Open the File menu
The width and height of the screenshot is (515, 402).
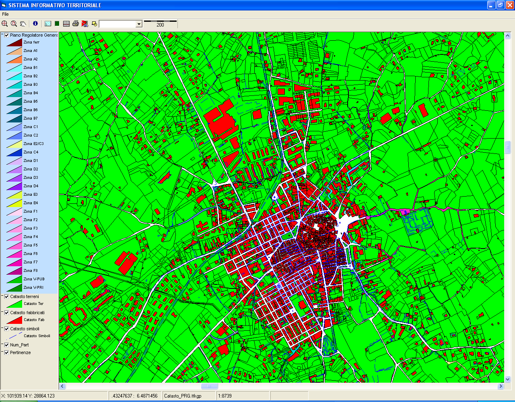pos(5,14)
